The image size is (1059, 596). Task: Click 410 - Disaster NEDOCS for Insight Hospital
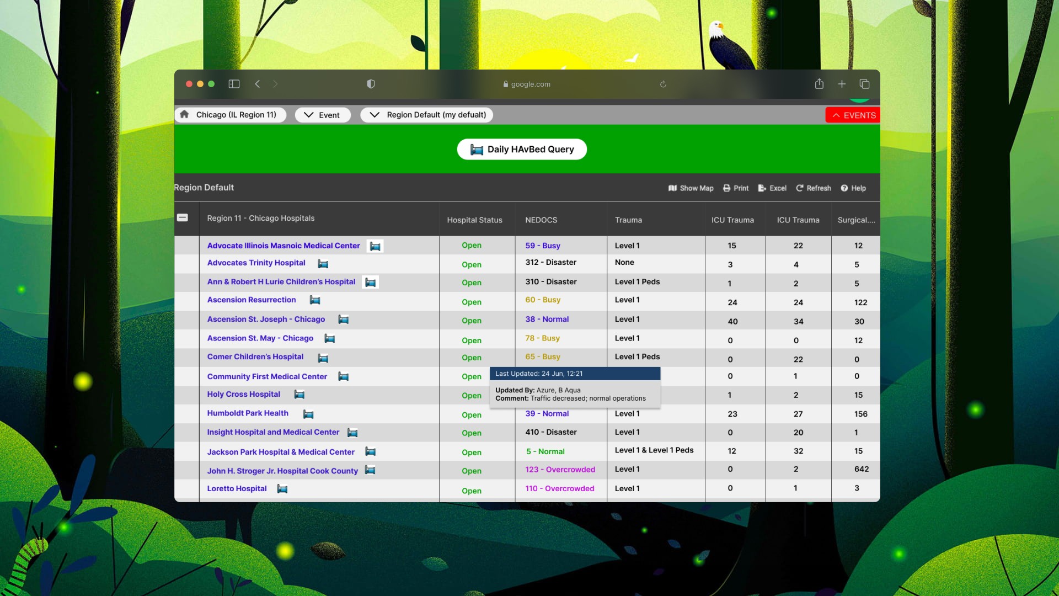pyautogui.click(x=551, y=432)
